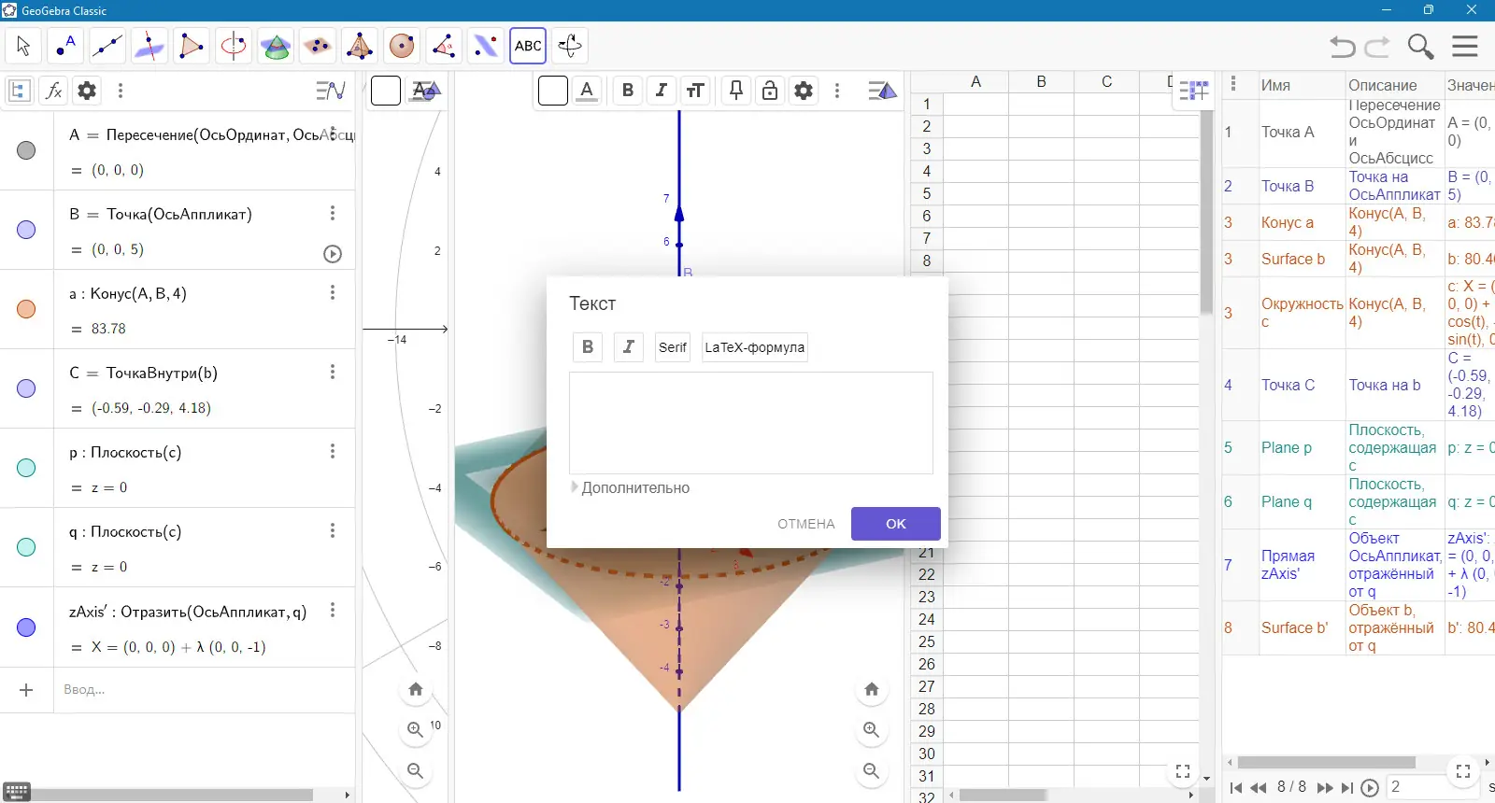Open the main hamburger menu

point(1465,46)
